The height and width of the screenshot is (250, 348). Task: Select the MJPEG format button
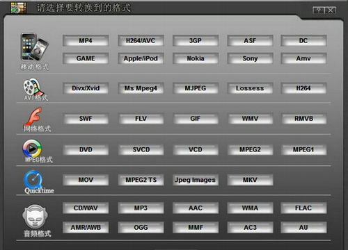(x=196, y=88)
